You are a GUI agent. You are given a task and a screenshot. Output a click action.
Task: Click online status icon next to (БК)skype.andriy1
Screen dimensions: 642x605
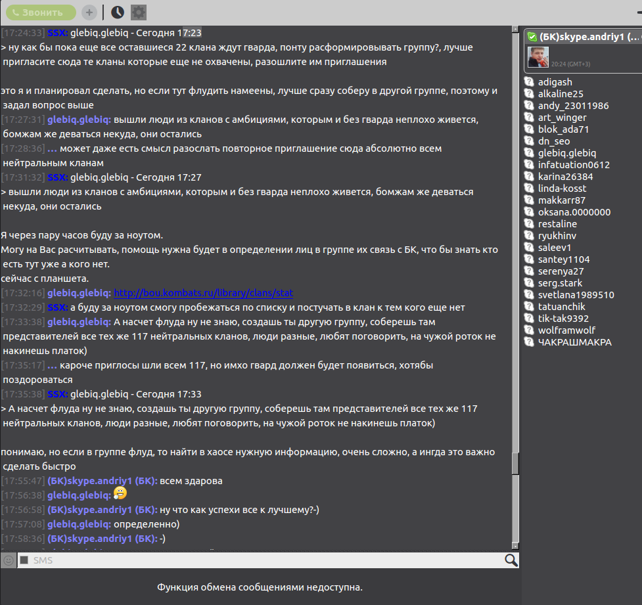coord(532,37)
